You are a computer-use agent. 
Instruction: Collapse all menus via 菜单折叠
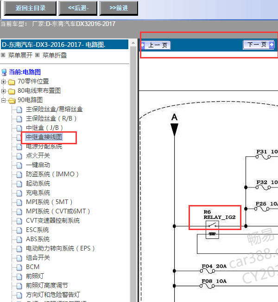(55, 56)
